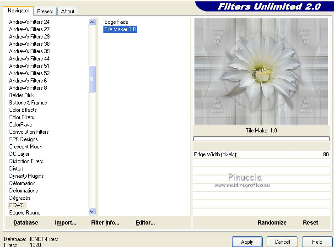This screenshot has width=334, height=247.
Task: Select the Dynasty Plugins category
Action: [x=26, y=176]
